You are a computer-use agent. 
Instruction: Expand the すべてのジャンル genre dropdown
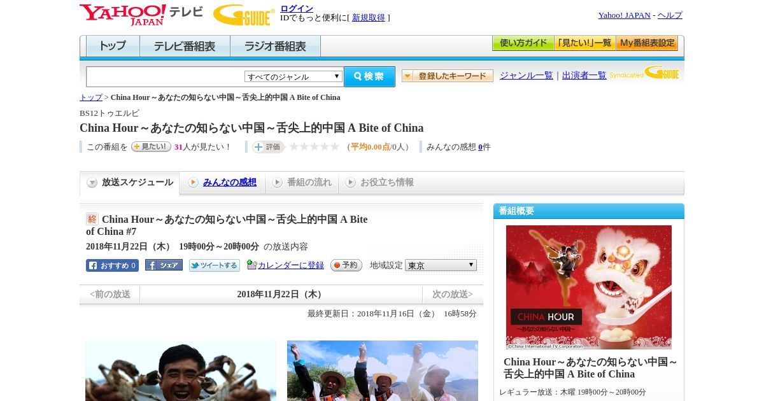[x=294, y=76]
